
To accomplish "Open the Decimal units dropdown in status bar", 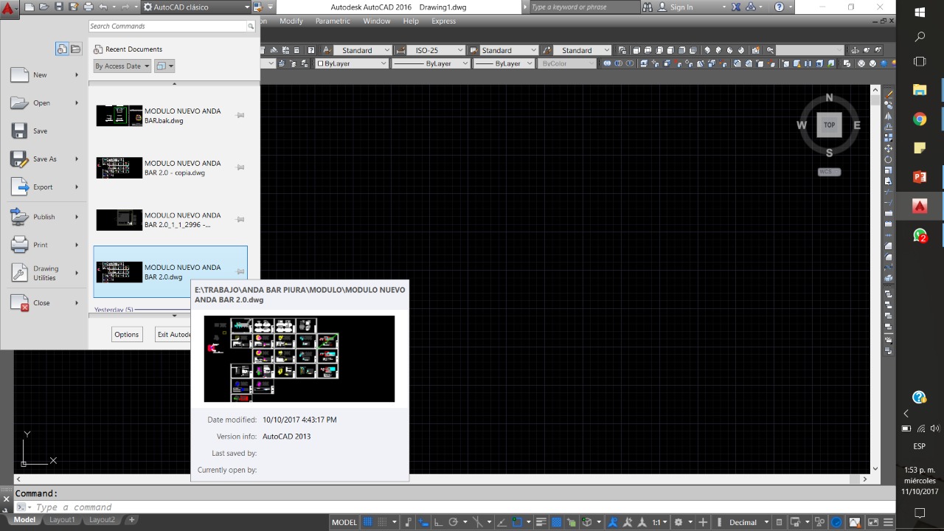I will click(748, 522).
